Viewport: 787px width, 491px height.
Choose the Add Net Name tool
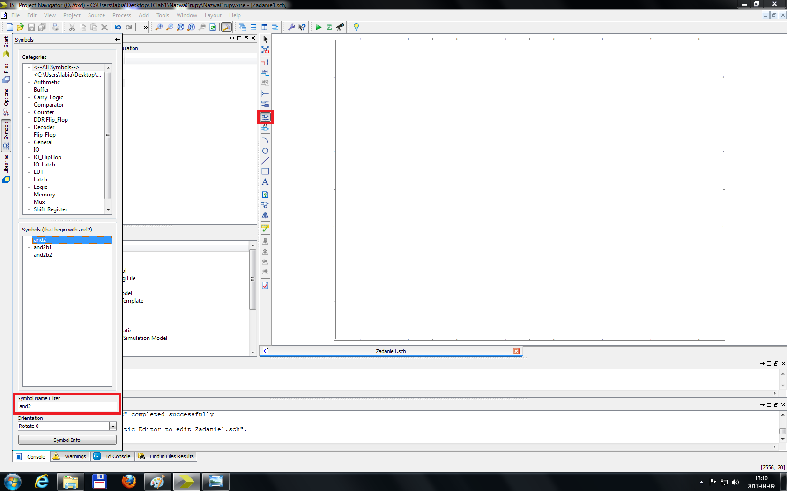265,72
